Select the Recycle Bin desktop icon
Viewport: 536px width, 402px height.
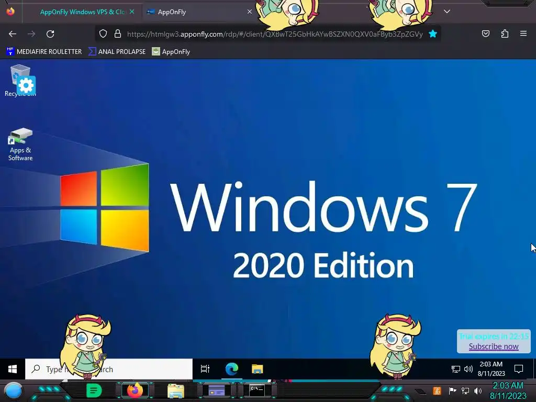pos(20,81)
